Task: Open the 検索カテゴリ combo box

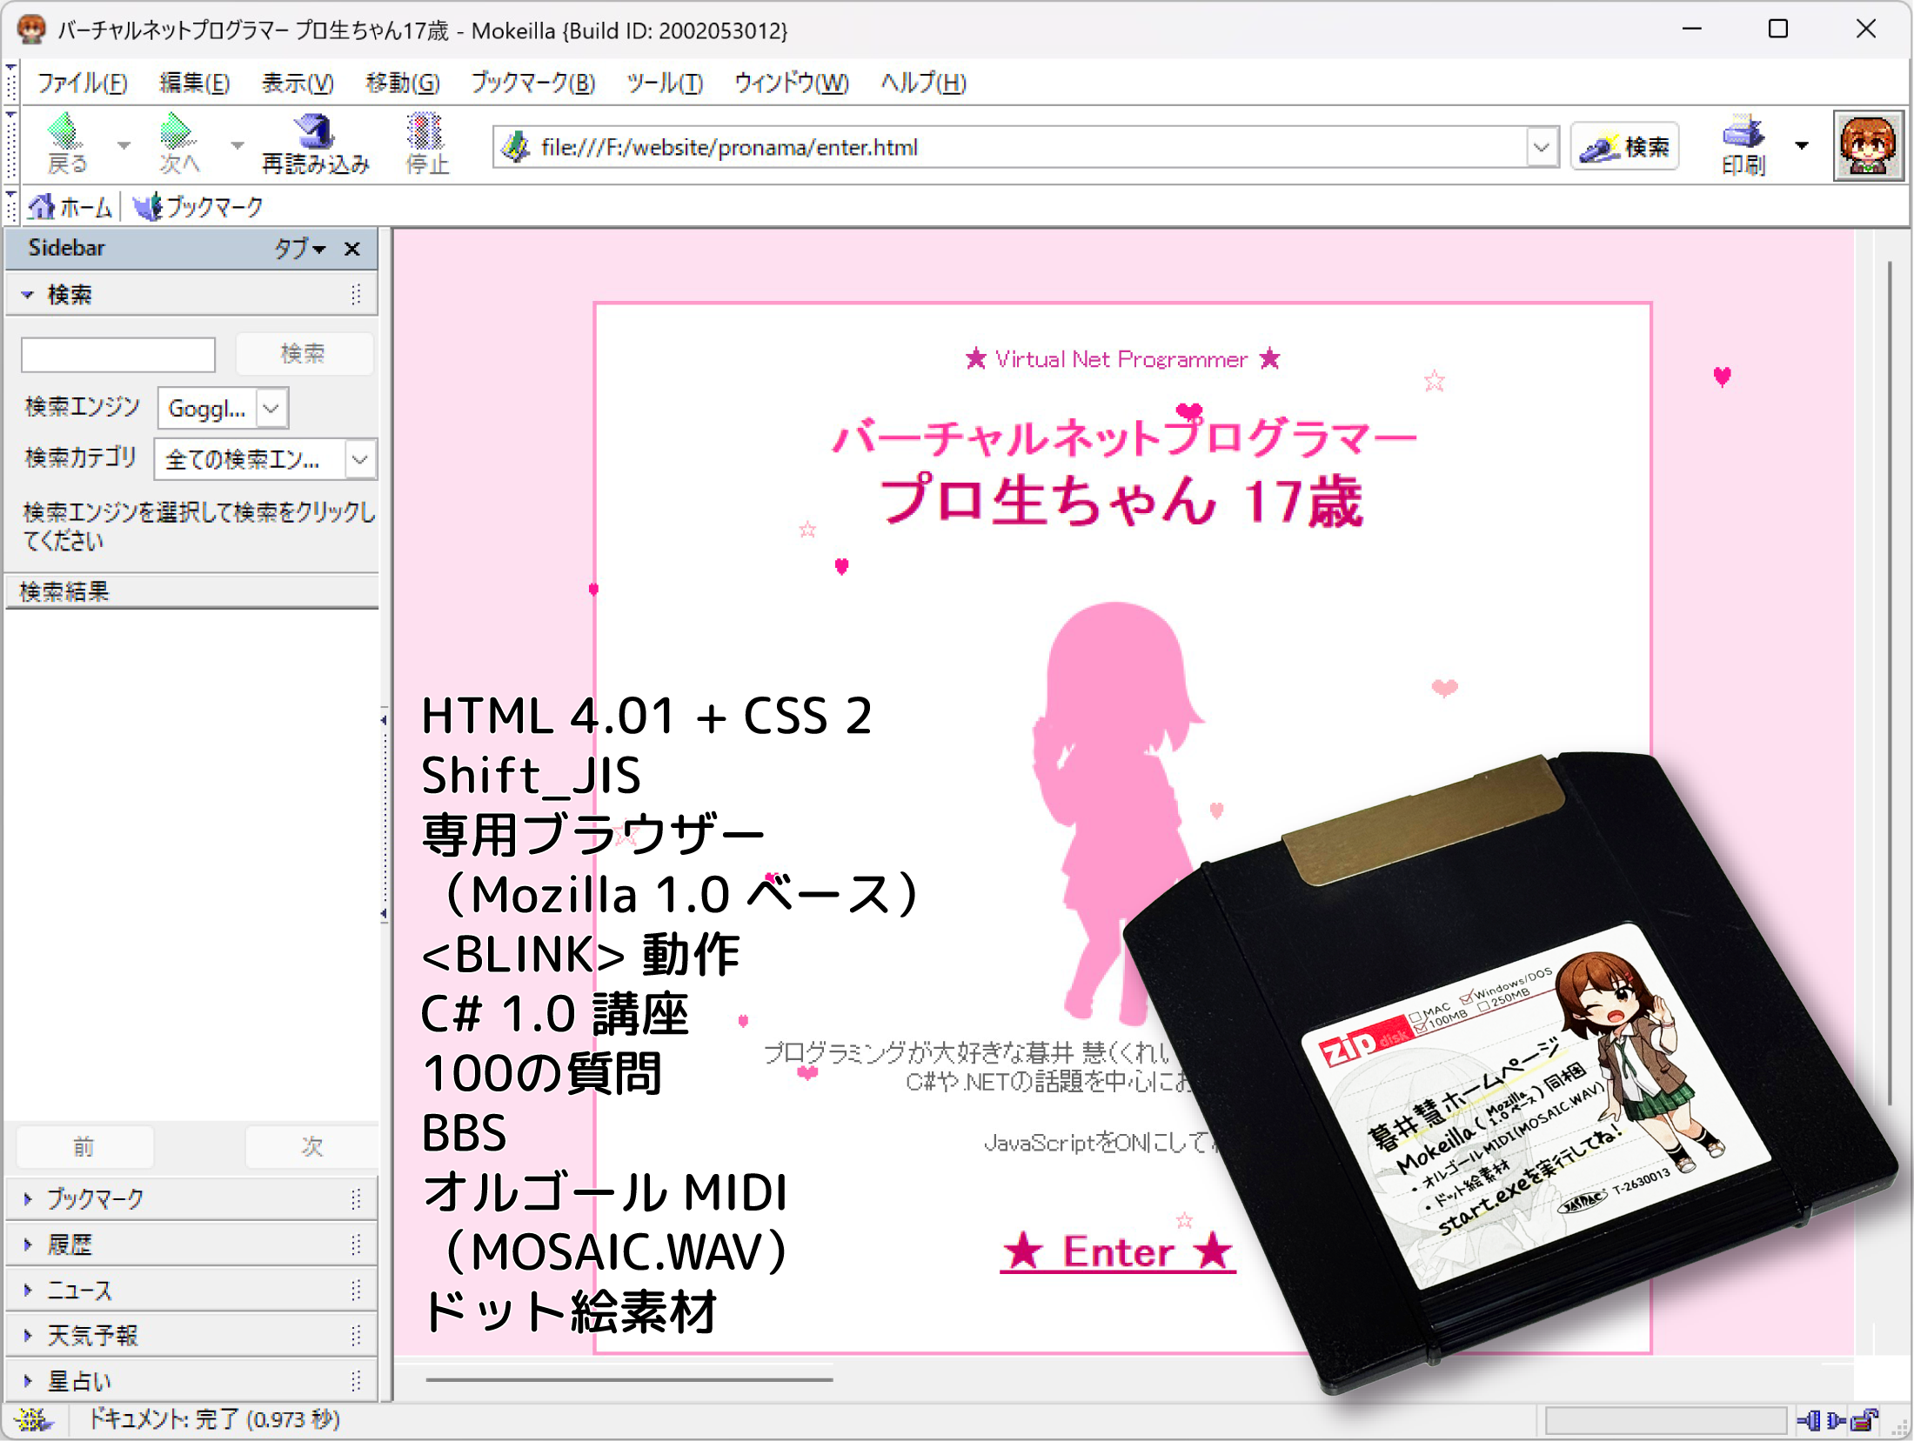Action: pyautogui.click(x=360, y=459)
